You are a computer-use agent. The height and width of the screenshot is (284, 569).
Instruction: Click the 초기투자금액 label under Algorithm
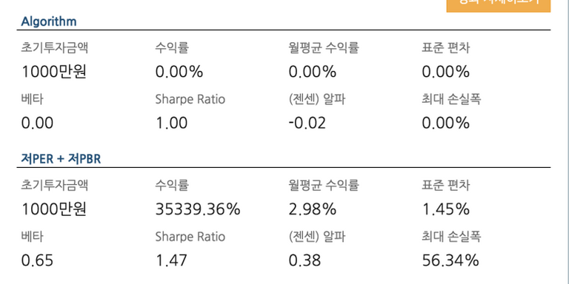tap(54, 48)
